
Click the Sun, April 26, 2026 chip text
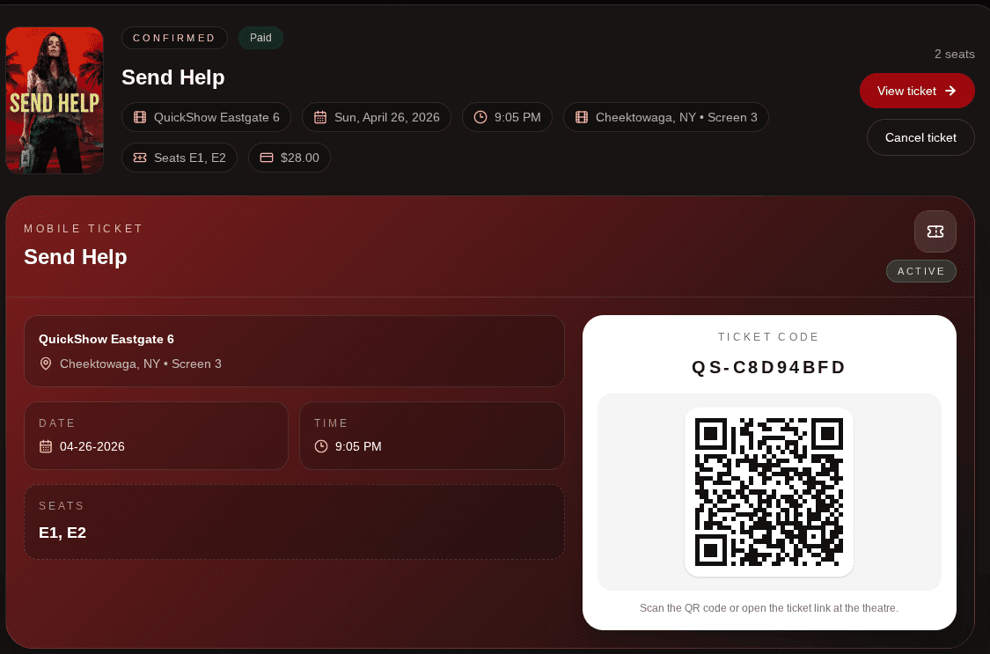pyautogui.click(x=387, y=117)
